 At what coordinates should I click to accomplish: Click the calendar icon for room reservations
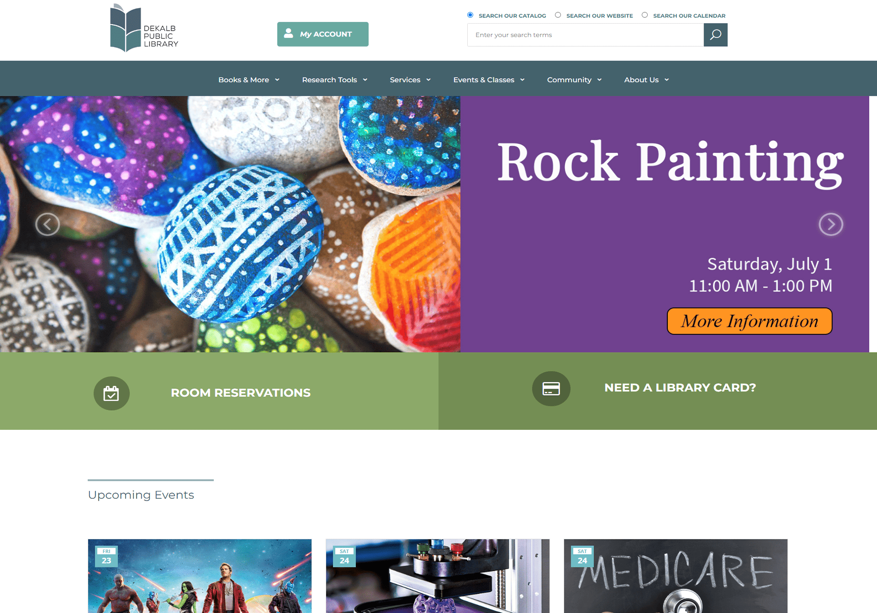111,393
